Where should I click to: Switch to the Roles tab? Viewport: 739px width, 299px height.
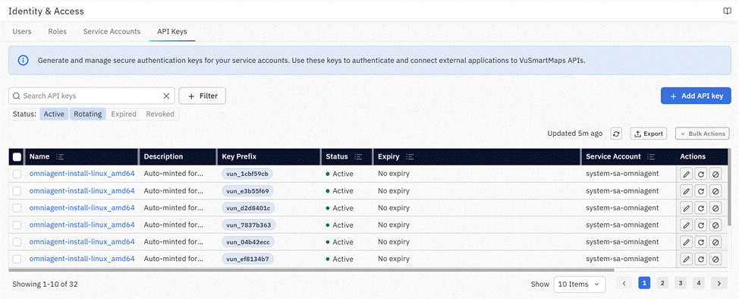click(x=57, y=32)
